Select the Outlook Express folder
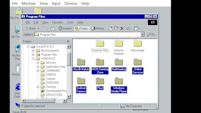 tap(81, 85)
